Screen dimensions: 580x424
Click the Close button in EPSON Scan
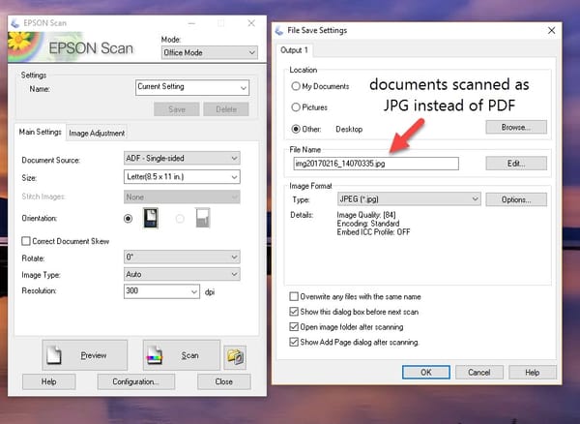click(x=224, y=381)
